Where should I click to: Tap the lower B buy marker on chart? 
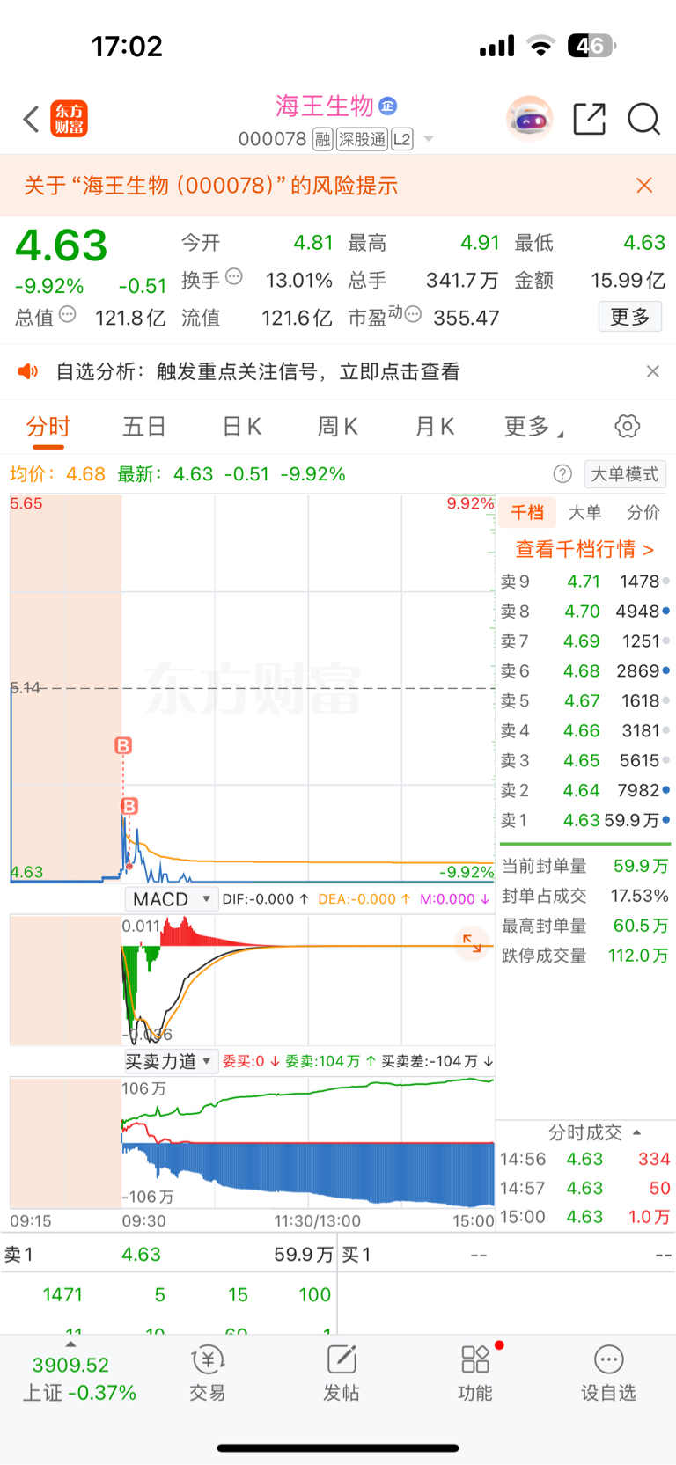coord(129,806)
